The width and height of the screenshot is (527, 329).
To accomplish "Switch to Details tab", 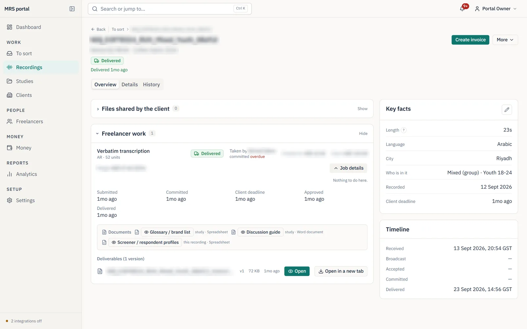I will (x=129, y=85).
